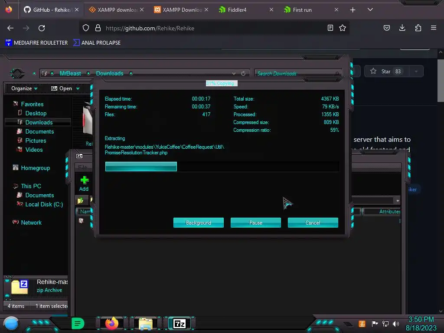Open Firefox extensions icon

click(418, 28)
